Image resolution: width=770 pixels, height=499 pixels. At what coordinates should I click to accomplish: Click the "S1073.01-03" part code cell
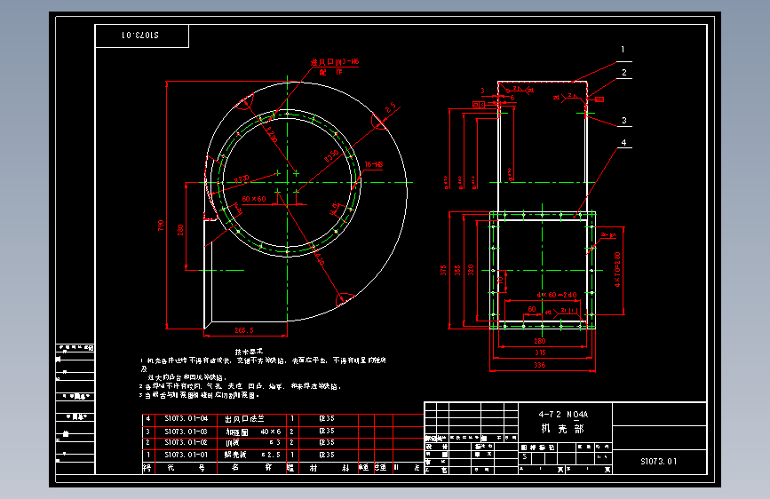coord(187,432)
